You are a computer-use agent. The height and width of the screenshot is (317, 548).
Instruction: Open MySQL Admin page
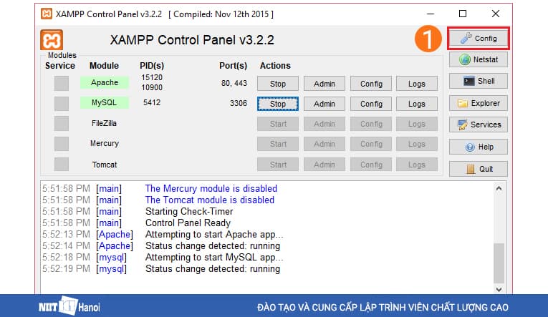click(x=325, y=104)
